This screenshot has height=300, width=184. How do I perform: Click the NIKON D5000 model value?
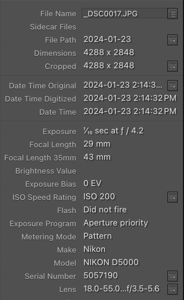(111, 262)
